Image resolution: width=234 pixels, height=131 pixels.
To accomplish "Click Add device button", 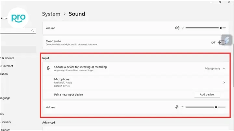I will tap(207, 94).
